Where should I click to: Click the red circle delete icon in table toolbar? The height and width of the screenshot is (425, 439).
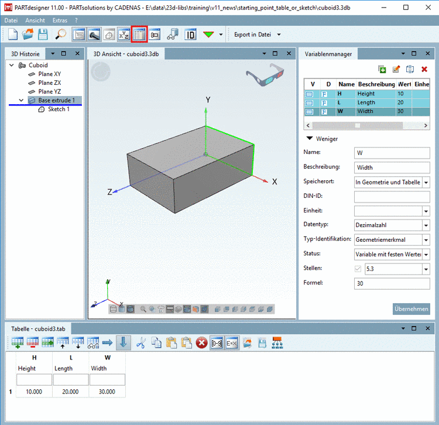pos(202,343)
